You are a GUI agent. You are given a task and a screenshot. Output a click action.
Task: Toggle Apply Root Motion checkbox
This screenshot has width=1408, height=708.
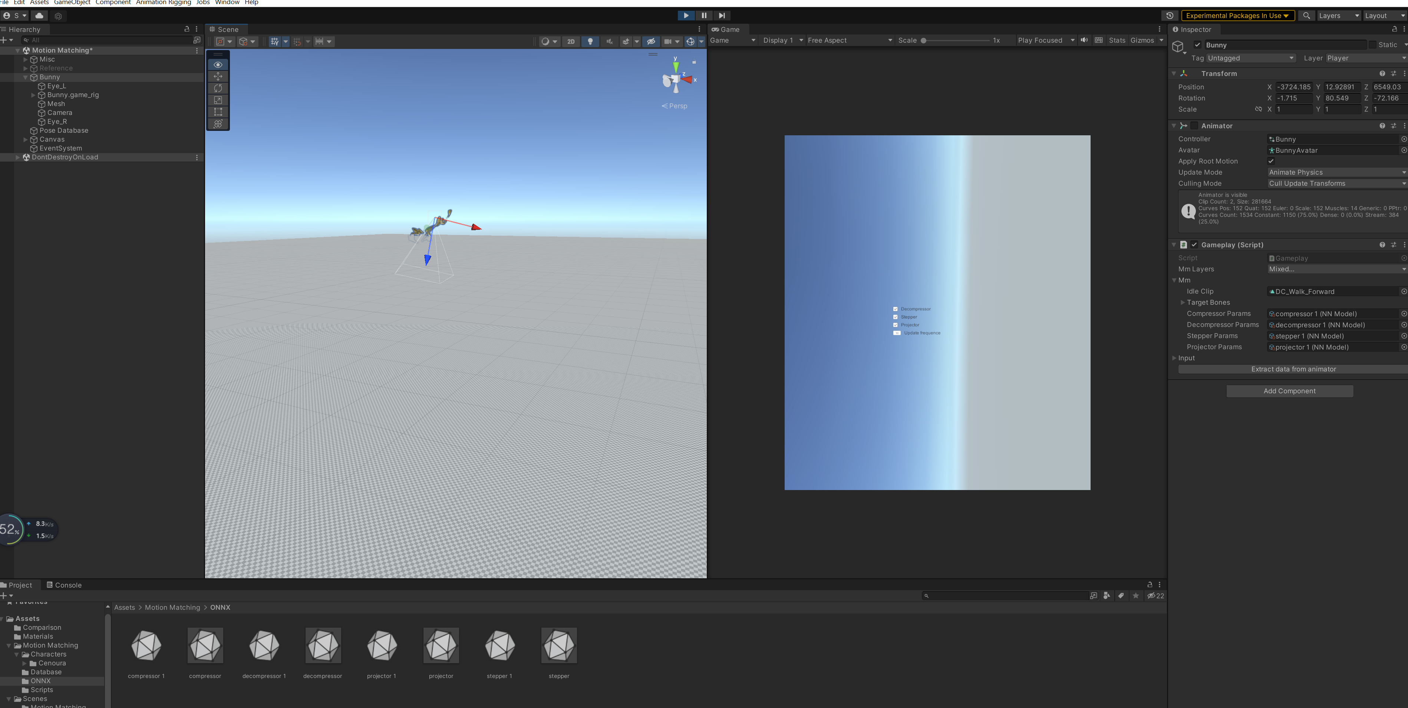(x=1271, y=161)
